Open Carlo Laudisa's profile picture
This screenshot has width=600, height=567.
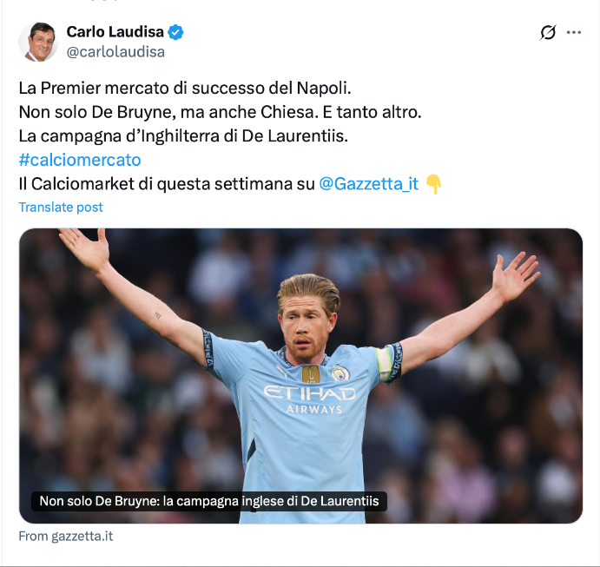38,42
